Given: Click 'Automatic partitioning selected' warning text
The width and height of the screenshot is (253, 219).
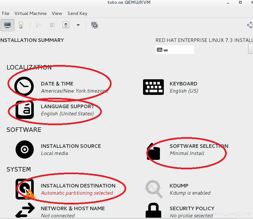Looking at the screenshot, I should 77,193.
